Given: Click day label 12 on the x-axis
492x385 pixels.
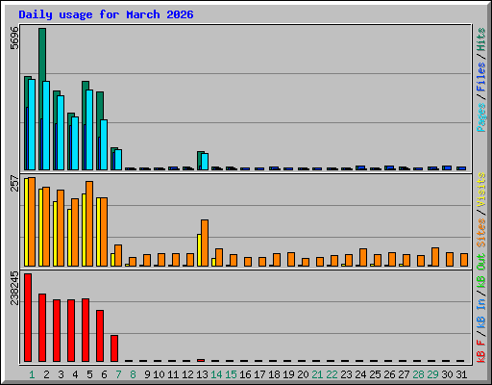Looking at the screenshot, I should tap(187, 374).
